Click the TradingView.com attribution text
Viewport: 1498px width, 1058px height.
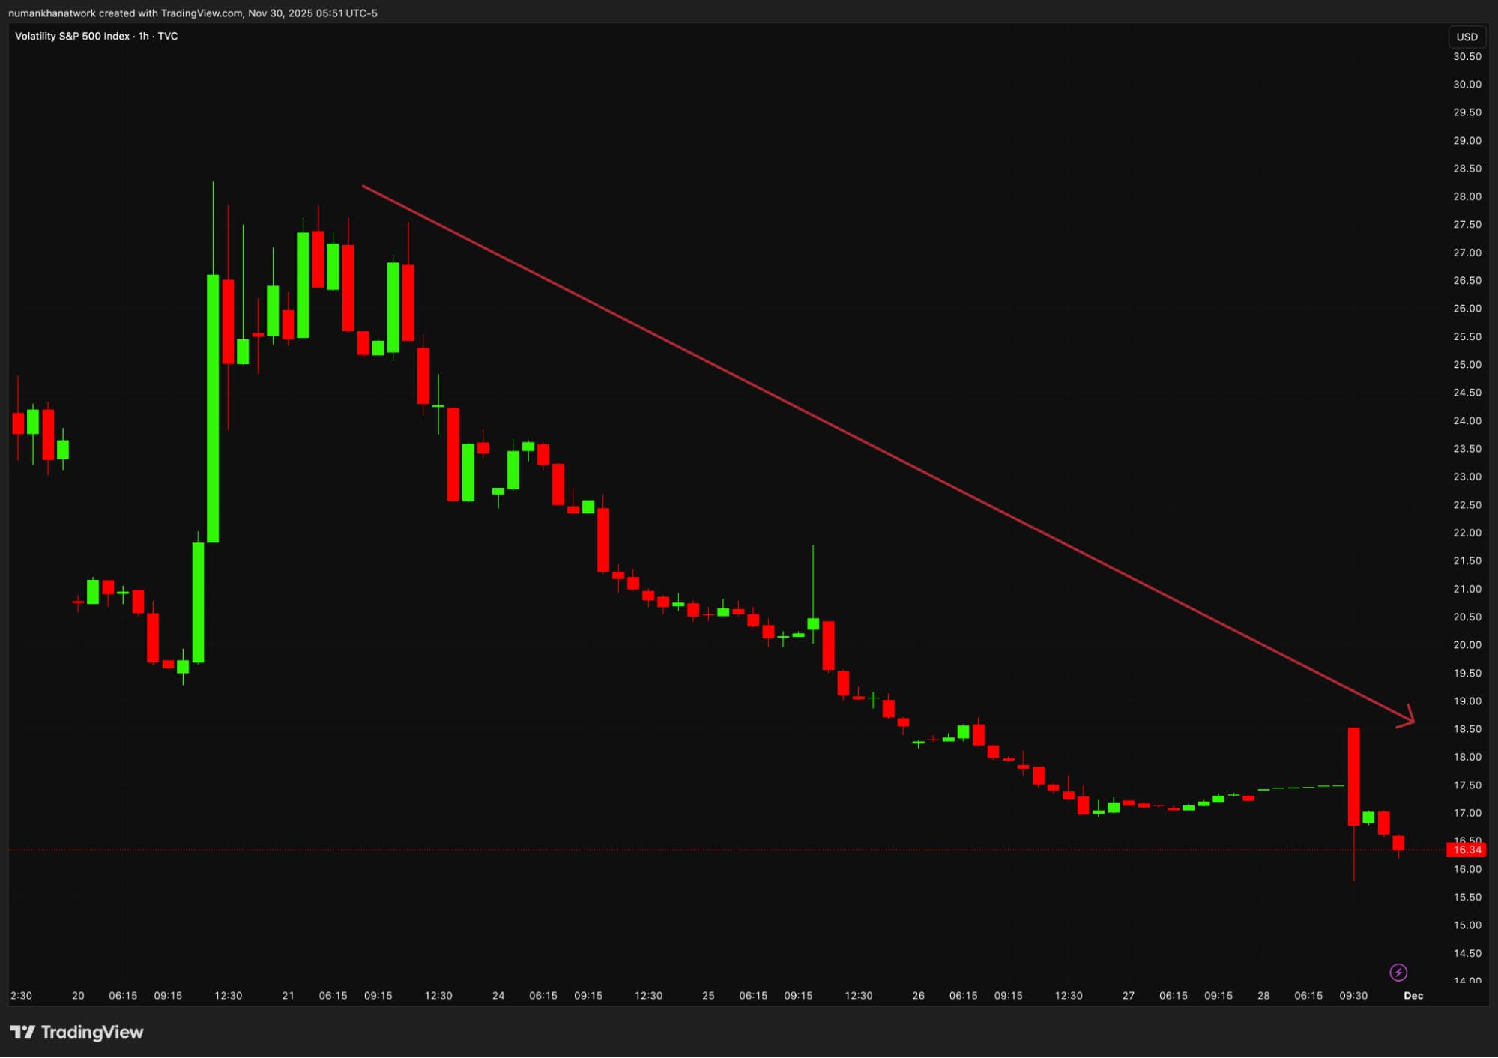click(x=201, y=13)
